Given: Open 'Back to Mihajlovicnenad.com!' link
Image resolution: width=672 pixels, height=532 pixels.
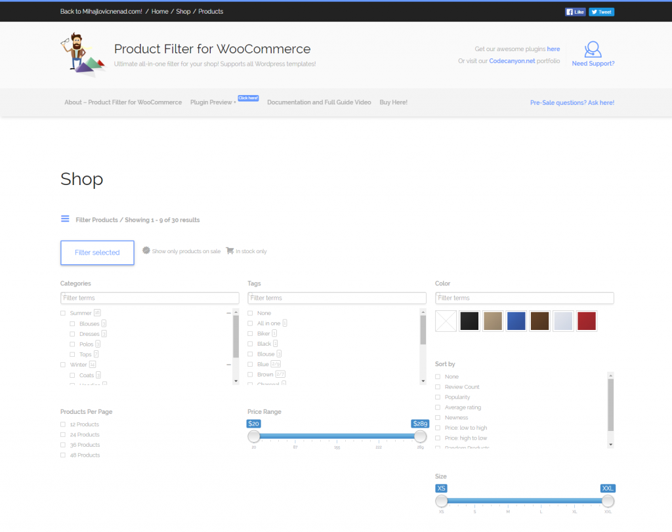Looking at the screenshot, I should tap(101, 12).
